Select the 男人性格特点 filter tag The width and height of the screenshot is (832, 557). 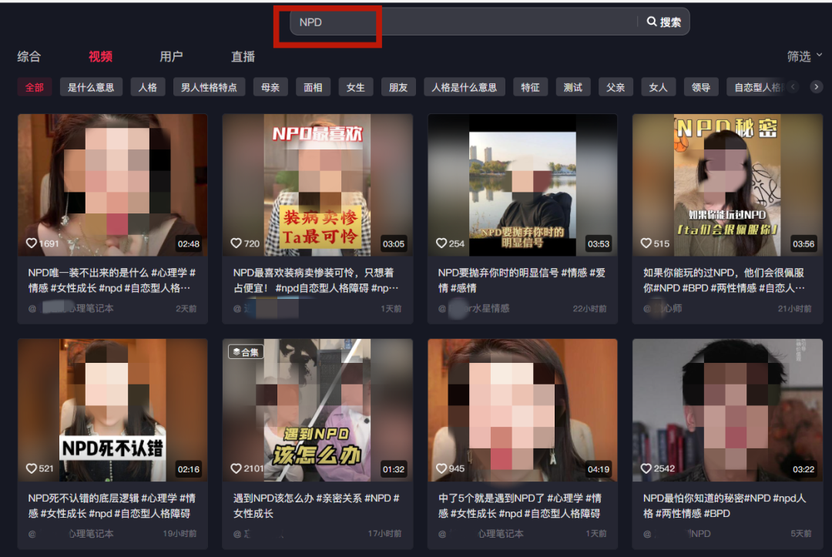pyautogui.click(x=209, y=87)
